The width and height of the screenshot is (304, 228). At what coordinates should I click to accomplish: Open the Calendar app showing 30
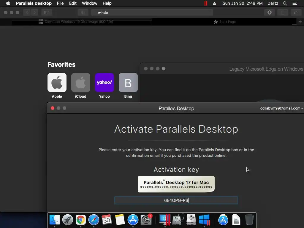(x=107, y=220)
